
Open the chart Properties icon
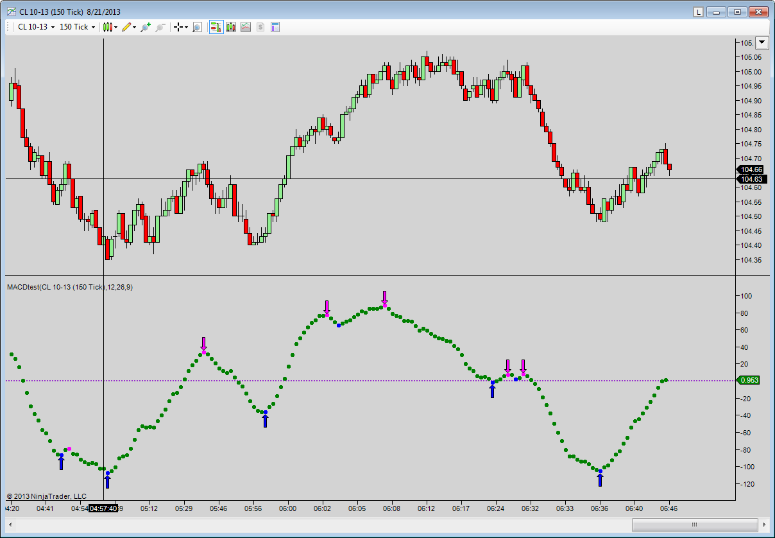click(x=275, y=27)
